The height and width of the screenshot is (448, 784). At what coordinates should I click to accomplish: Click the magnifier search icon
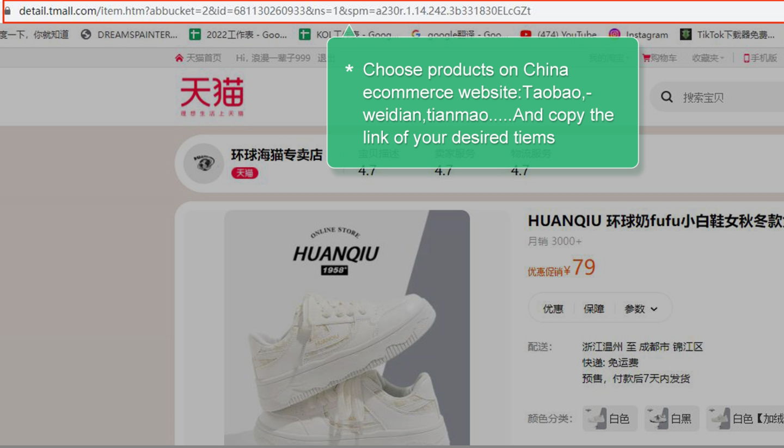pyautogui.click(x=667, y=97)
